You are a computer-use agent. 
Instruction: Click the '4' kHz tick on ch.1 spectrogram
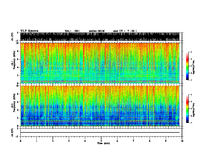[x=18, y=67]
